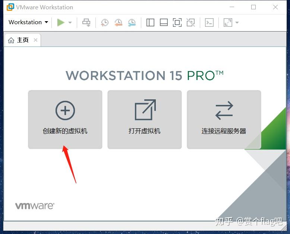The width and height of the screenshot is (290, 234).
Task: Click 打开虚拟机 tile
Action: pyautogui.click(x=145, y=119)
